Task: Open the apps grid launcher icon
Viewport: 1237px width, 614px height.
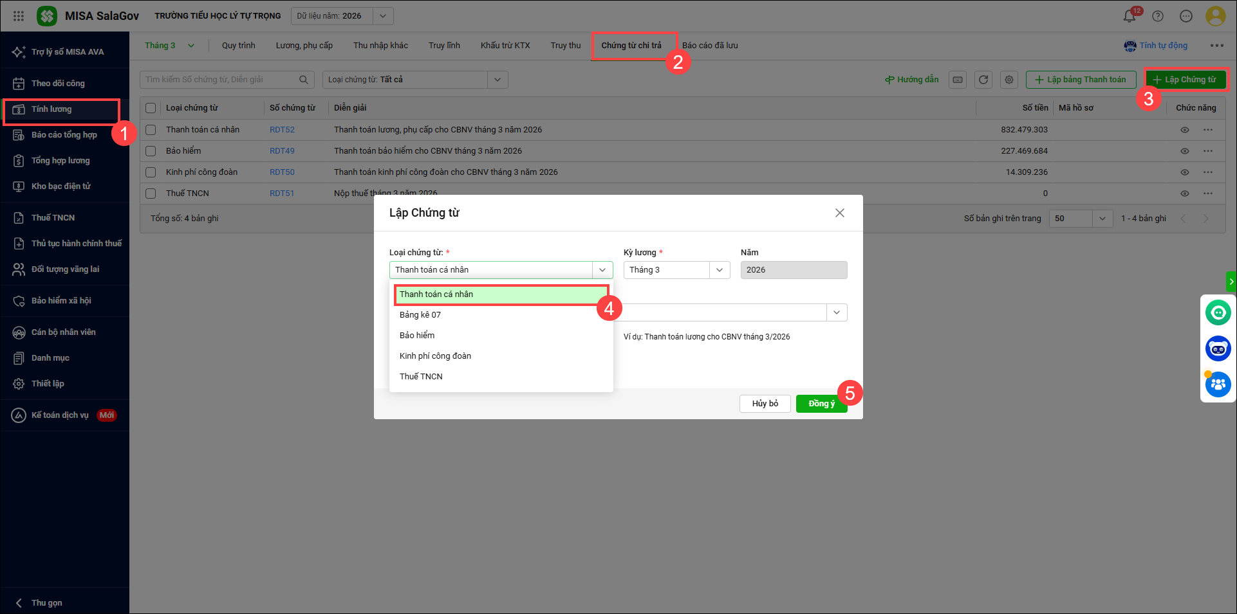Action: click(x=19, y=16)
